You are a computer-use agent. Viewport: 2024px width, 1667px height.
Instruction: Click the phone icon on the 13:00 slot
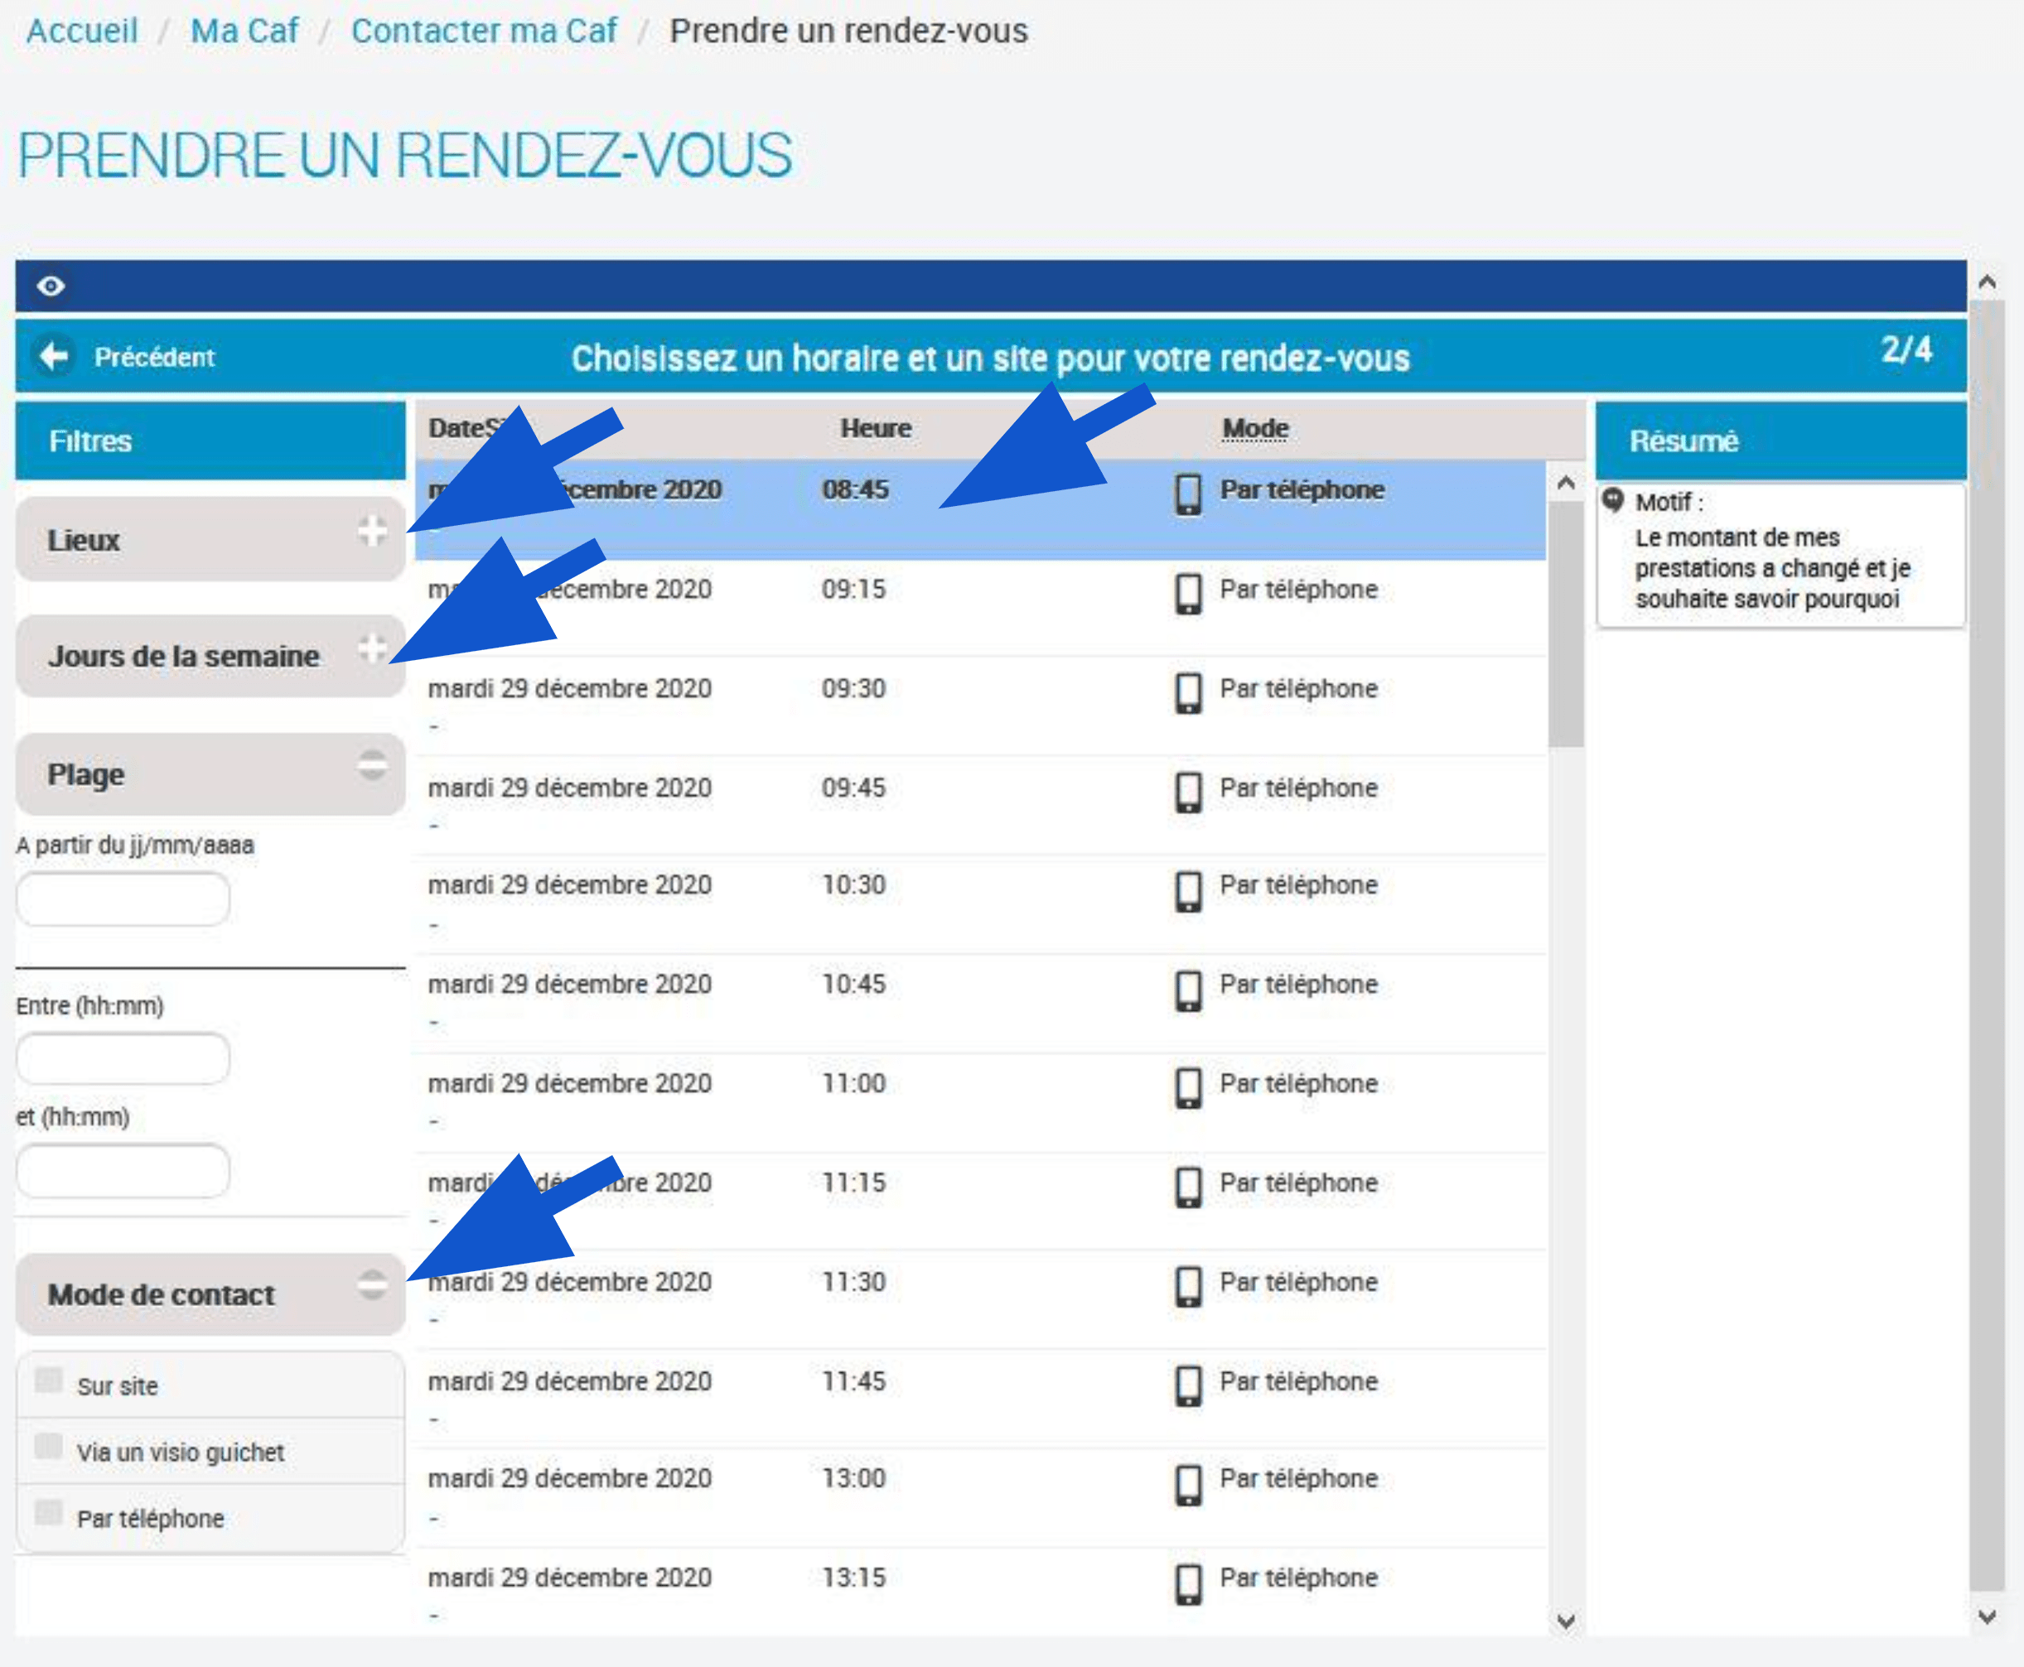coord(1188,1484)
